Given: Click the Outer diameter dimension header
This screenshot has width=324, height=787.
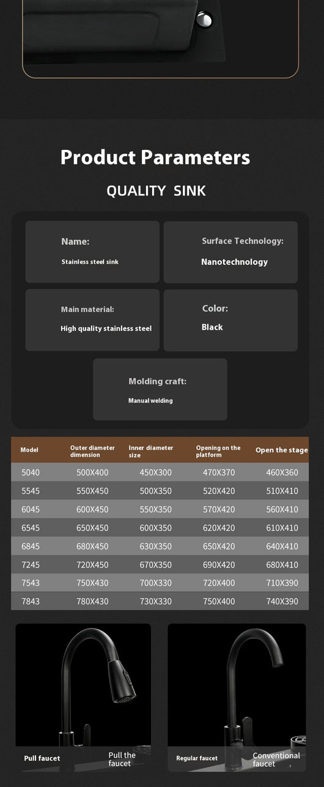Looking at the screenshot, I should click(92, 451).
